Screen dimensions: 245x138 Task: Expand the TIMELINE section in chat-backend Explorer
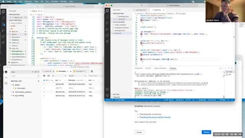(116, 97)
